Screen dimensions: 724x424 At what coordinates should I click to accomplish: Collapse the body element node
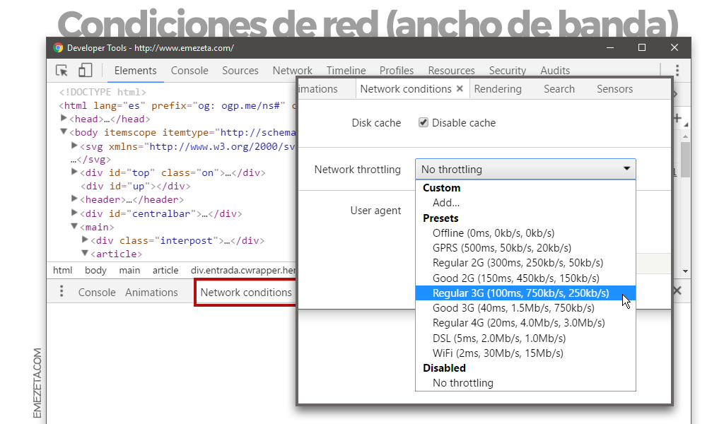coord(64,132)
